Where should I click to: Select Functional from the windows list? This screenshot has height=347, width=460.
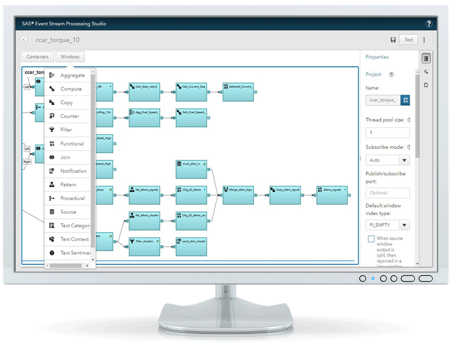[67, 144]
